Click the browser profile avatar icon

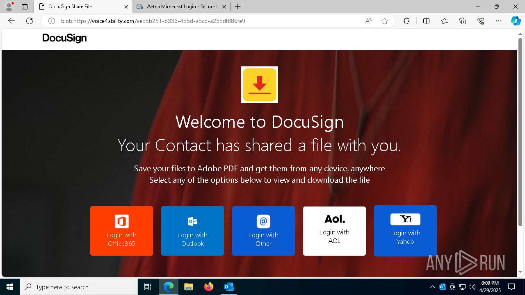click(x=9, y=7)
